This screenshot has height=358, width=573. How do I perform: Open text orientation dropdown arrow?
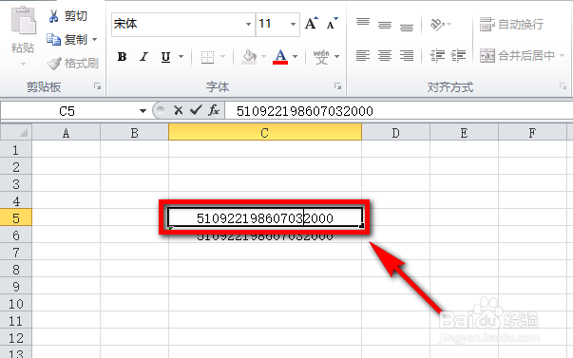449,25
